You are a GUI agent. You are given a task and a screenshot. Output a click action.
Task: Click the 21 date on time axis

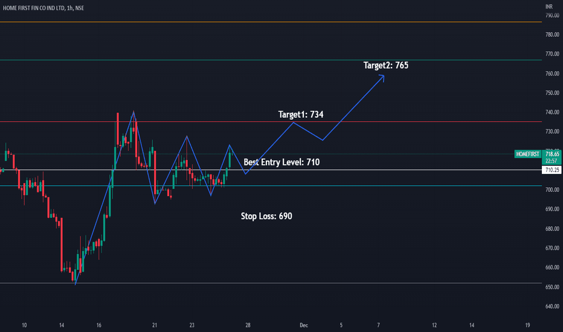[155, 325]
